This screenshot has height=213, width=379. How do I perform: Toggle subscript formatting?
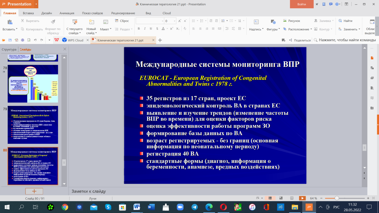178,29
